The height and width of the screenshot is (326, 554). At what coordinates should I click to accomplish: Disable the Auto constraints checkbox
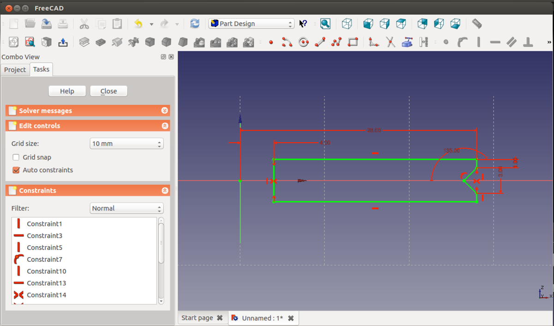pyautogui.click(x=16, y=170)
